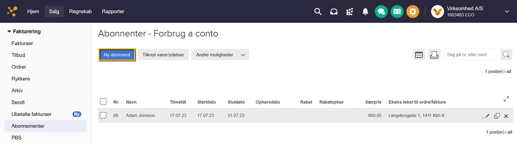Click the notification bell icon
Viewport: 517px width, 143px height.
[365, 12]
